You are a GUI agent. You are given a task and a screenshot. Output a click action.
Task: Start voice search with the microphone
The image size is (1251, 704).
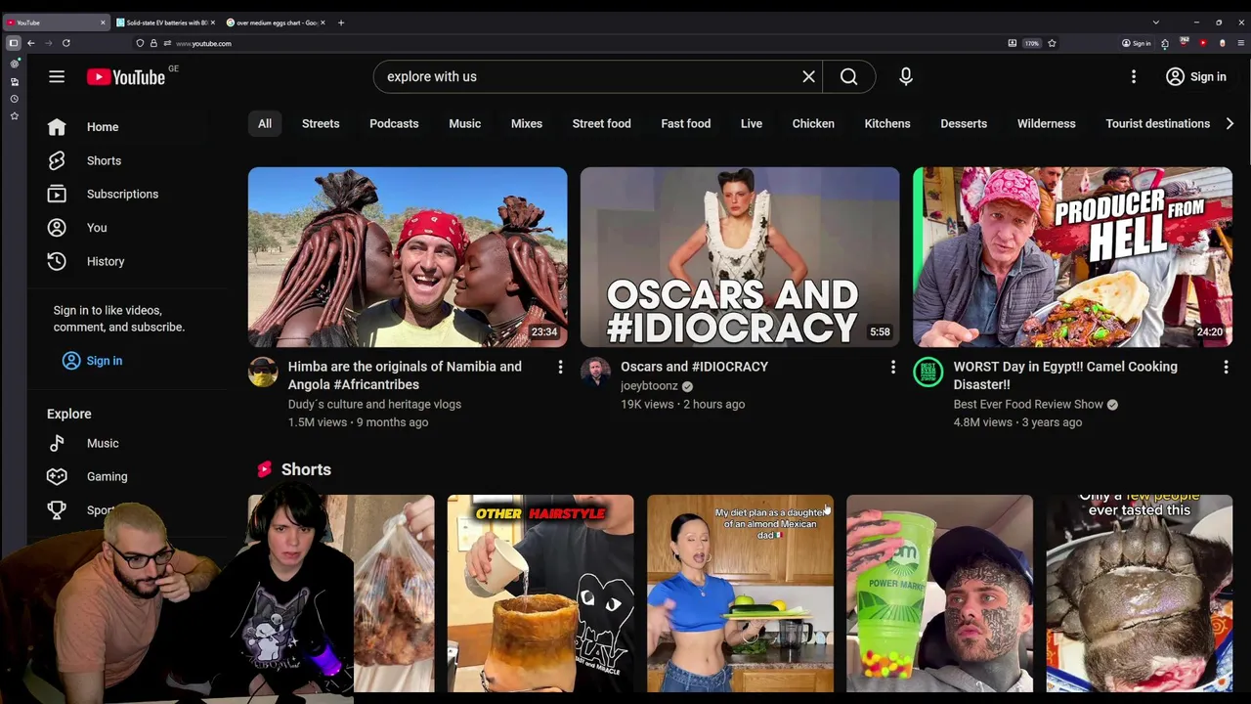pyautogui.click(x=905, y=76)
